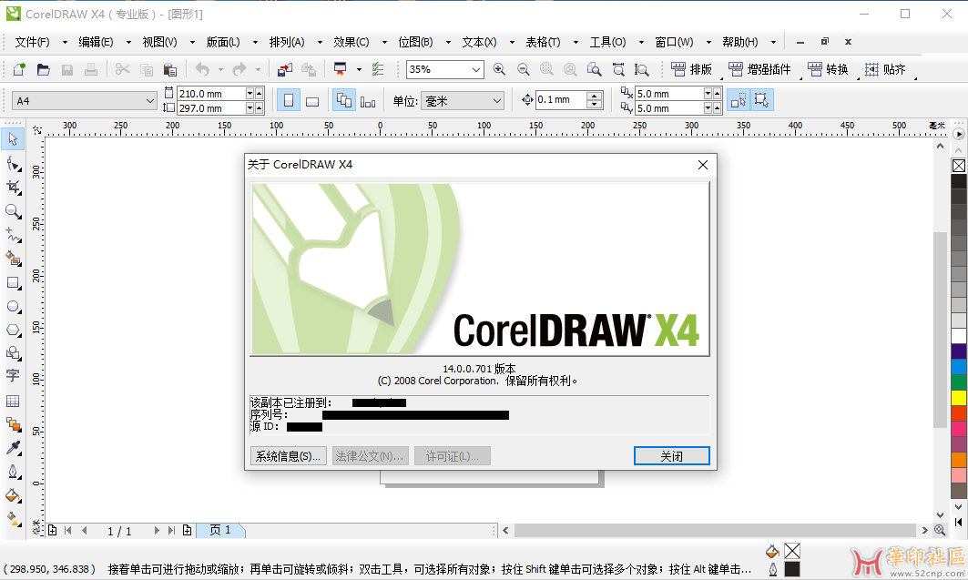The height and width of the screenshot is (580, 968).
Task: Open the 帮助(H) menu
Action: click(x=740, y=42)
